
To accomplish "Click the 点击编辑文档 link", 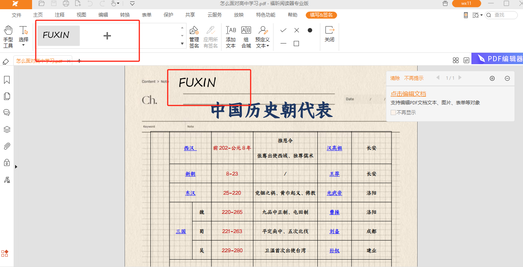I will (408, 94).
